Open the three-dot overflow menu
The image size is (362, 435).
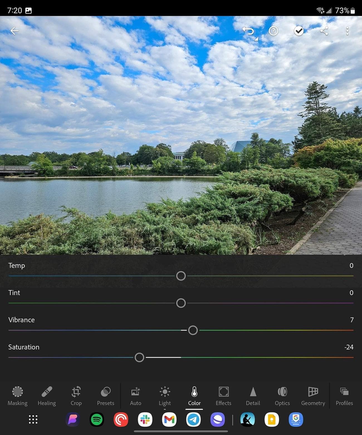(347, 31)
